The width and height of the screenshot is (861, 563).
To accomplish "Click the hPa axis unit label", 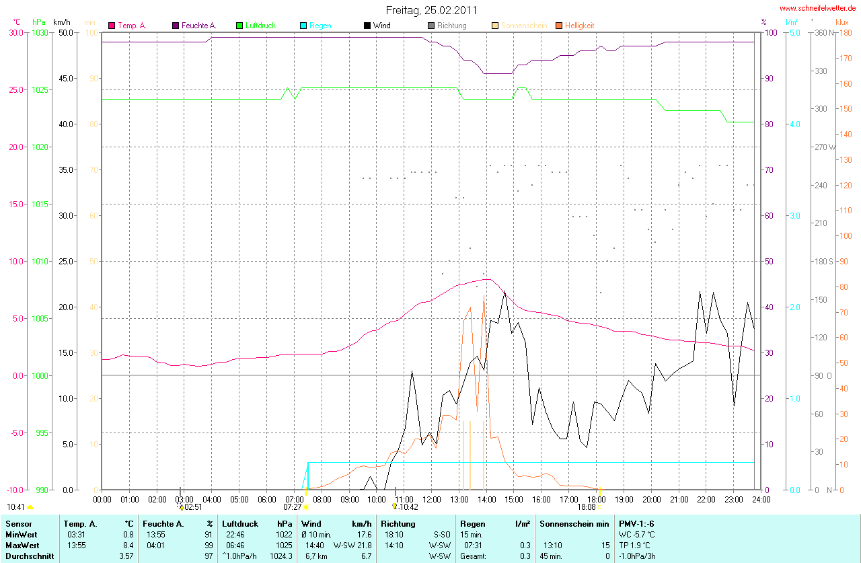I will tap(40, 22).
